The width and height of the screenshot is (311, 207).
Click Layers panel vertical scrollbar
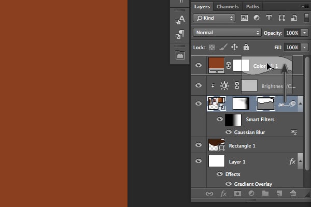(307, 114)
